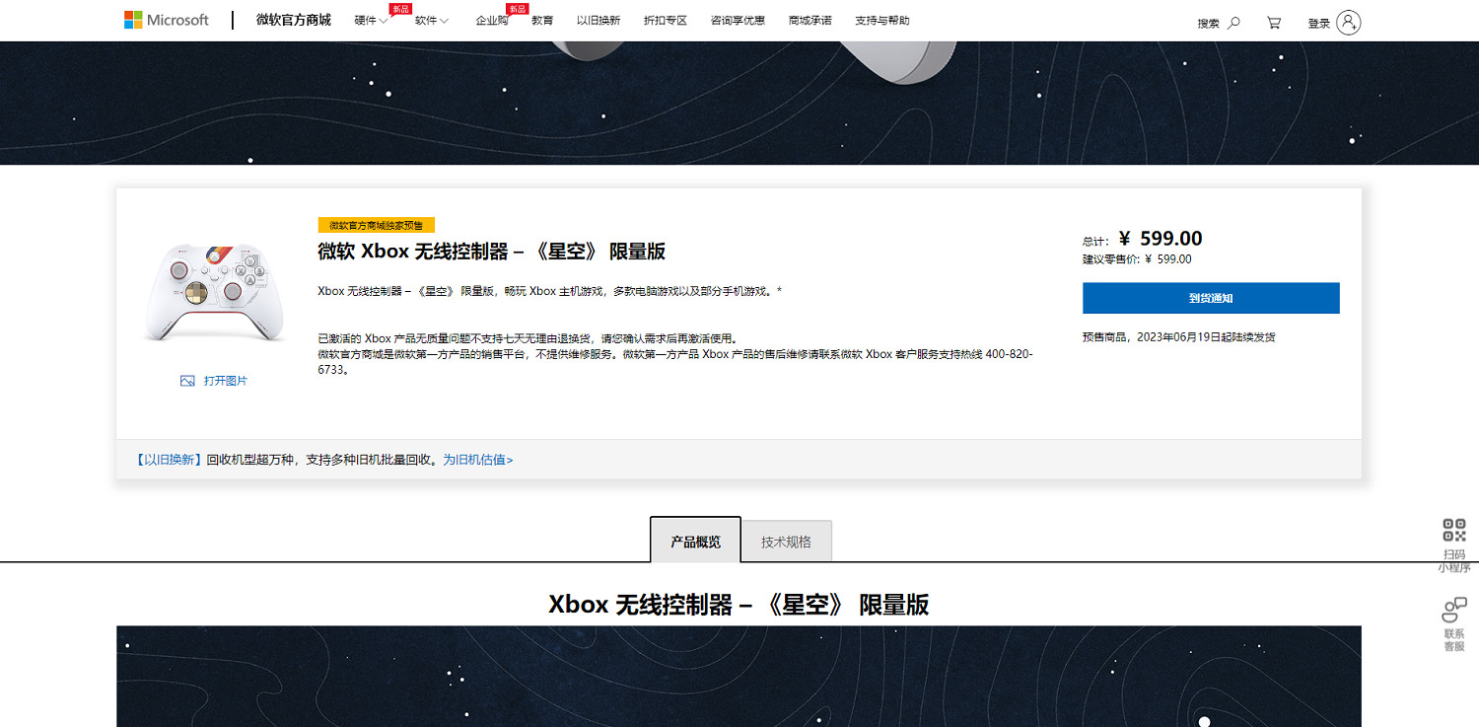Click the 新品 badge above 硬件
Image resolution: width=1479 pixels, height=727 pixels.
point(398,9)
